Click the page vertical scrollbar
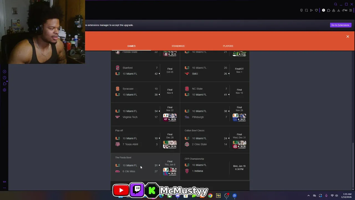Viewport: 355px width, 200px height. [353, 166]
